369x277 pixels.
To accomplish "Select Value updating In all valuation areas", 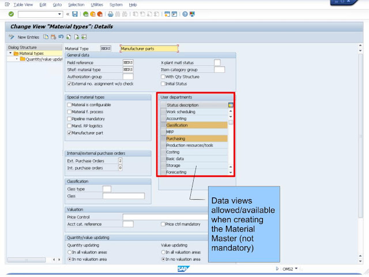I will pyautogui.click(x=163, y=252).
